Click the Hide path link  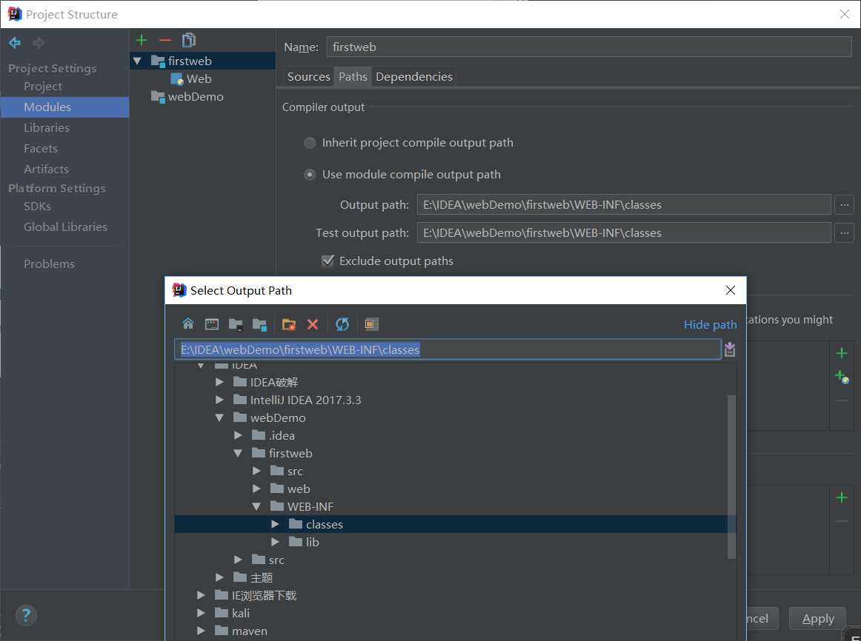pos(710,325)
